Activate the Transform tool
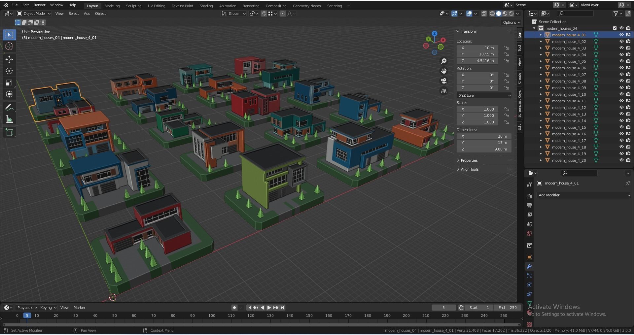This screenshot has height=335, width=634. tap(9, 94)
